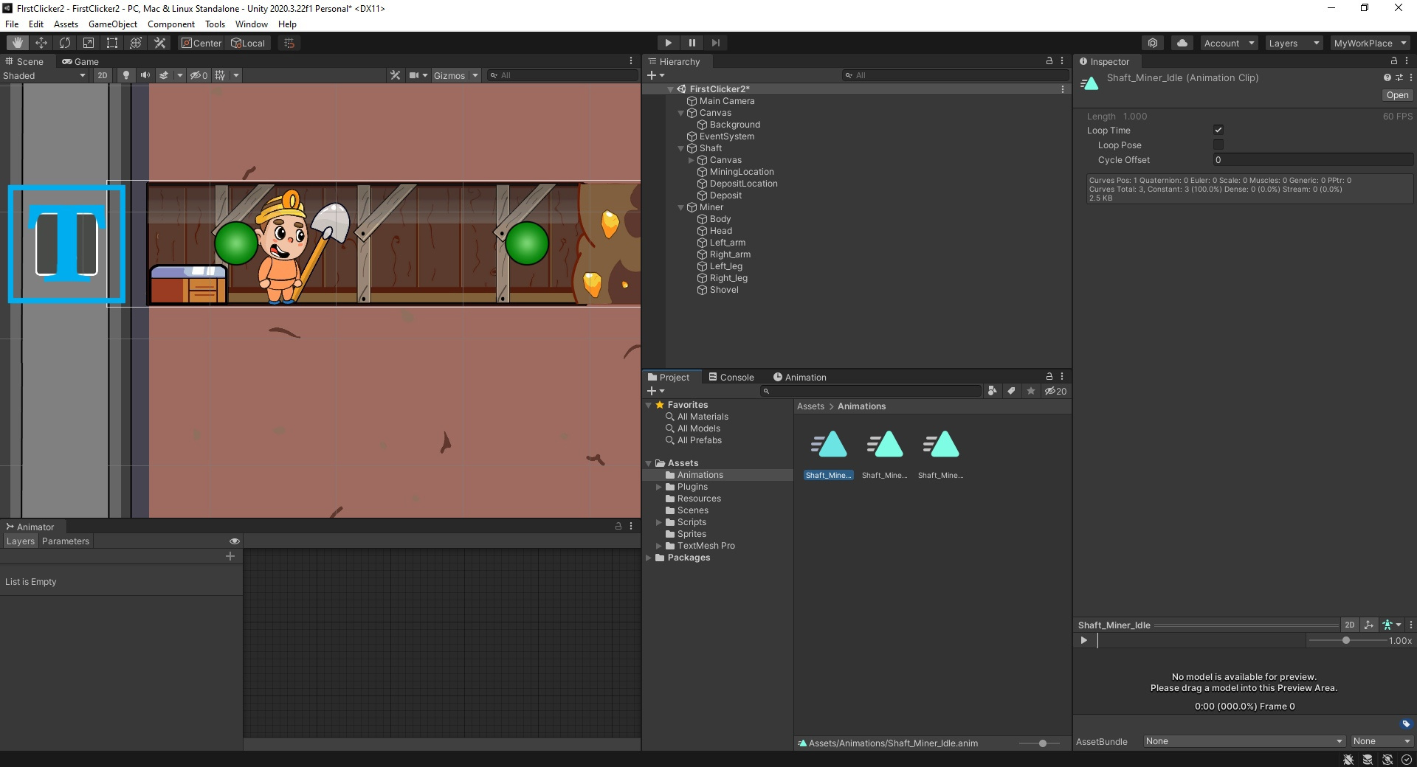Select MiningLocation in Hierarchy
This screenshot has height=767, width=1417.
click(x=742, y=172)
